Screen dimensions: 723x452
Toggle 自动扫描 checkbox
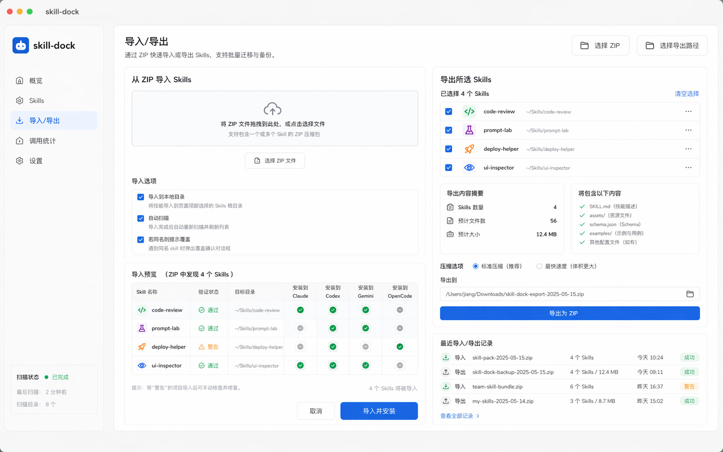[x=140, y=218]
